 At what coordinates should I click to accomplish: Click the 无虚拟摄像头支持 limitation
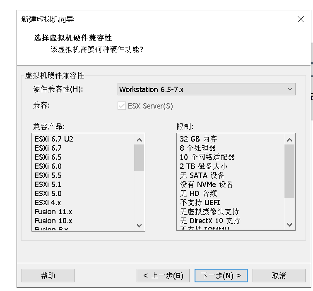209,212
